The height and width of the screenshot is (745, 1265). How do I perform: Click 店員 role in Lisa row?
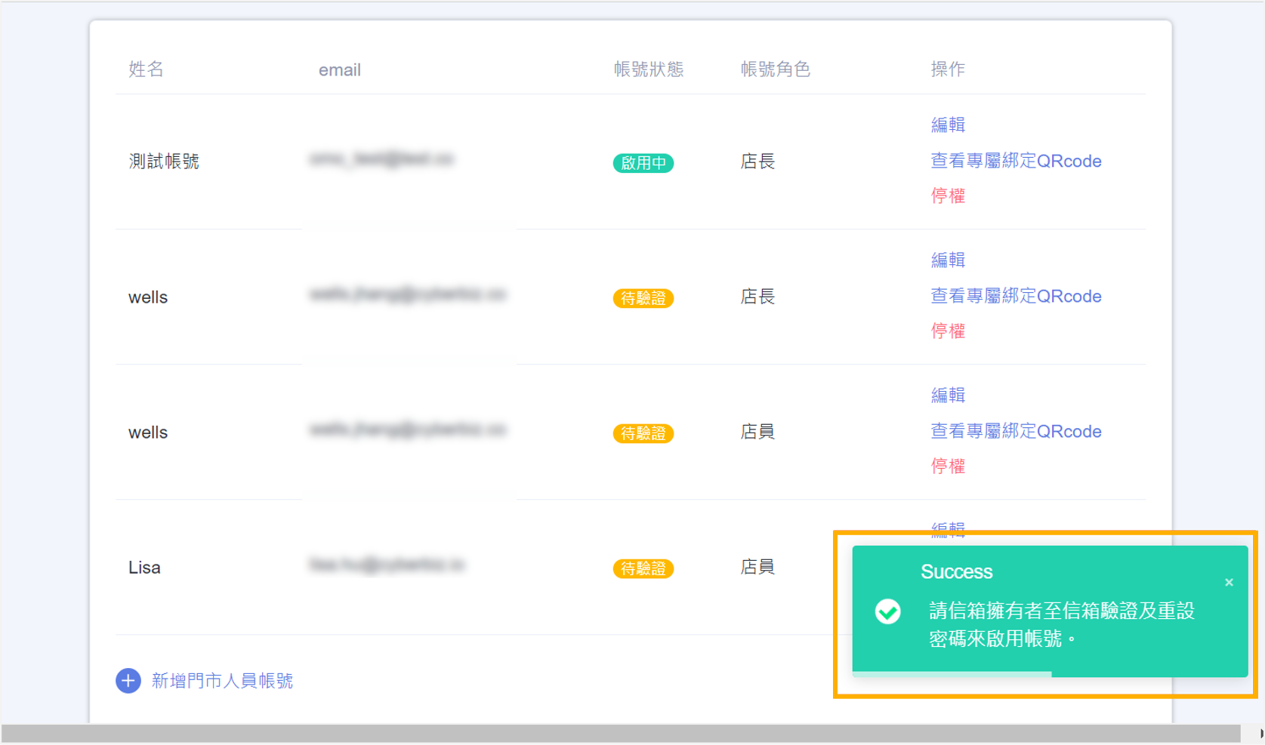[x=757, y=567]
